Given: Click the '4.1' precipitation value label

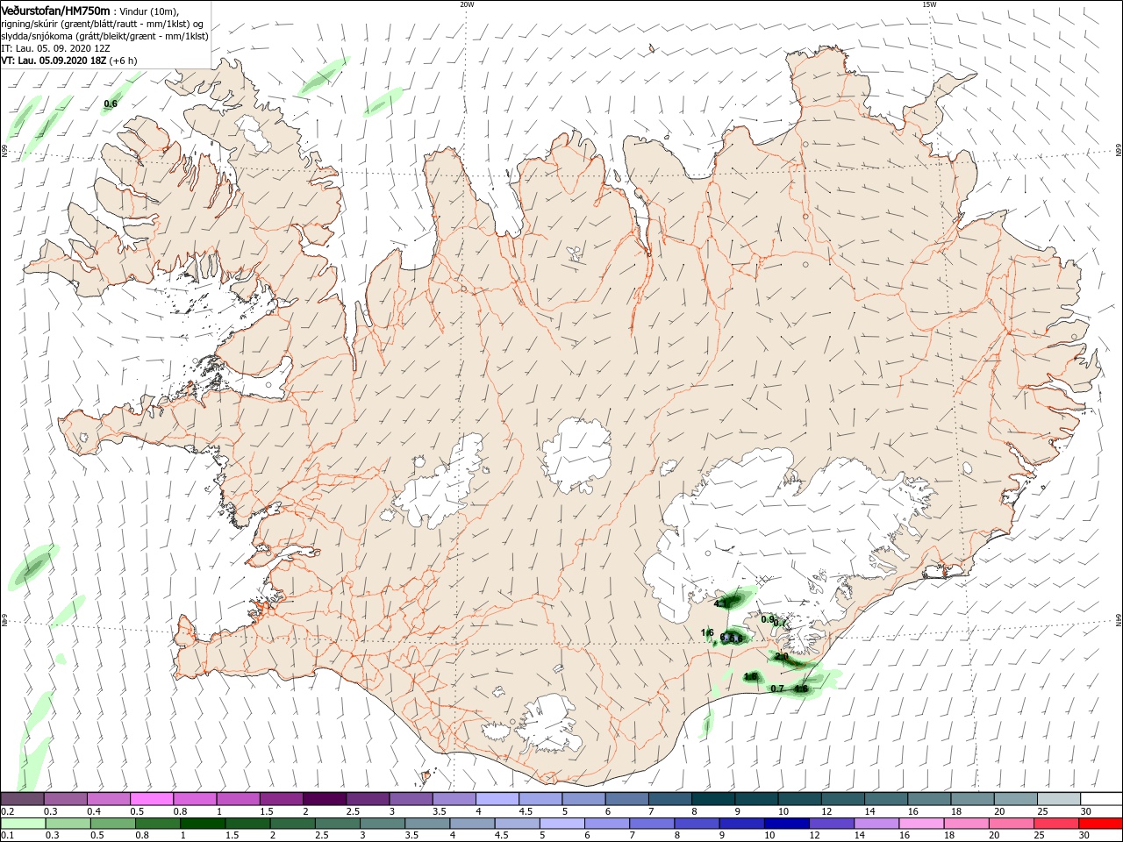Looking at the screenshot, I should pos(720,603).
